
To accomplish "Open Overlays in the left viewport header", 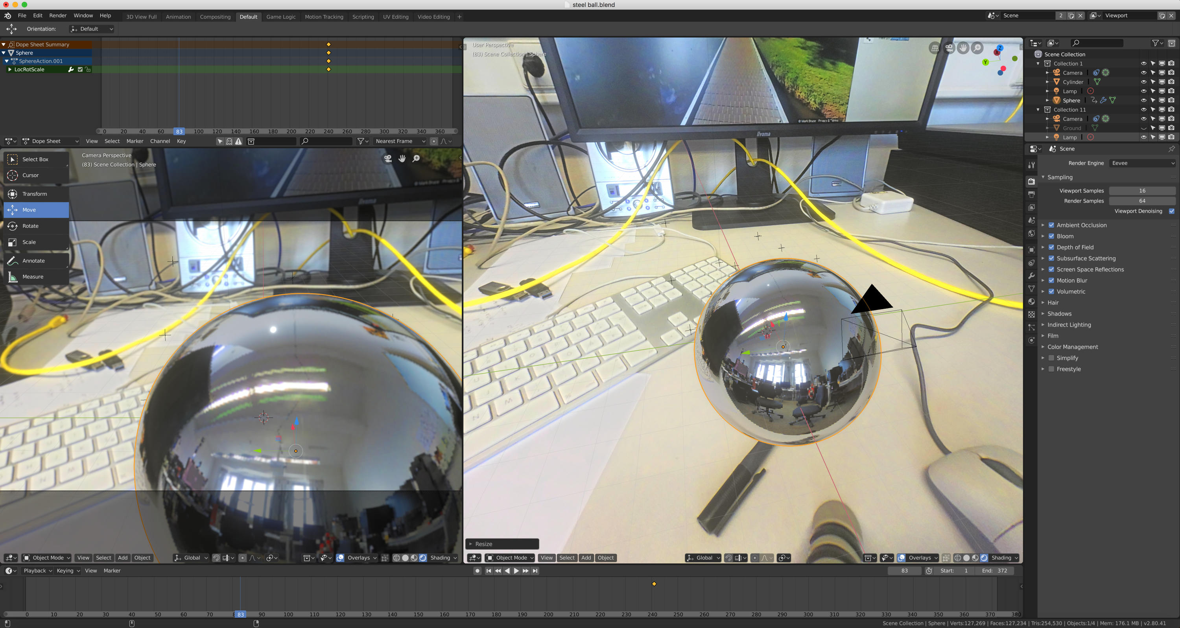I will [361, 558].
